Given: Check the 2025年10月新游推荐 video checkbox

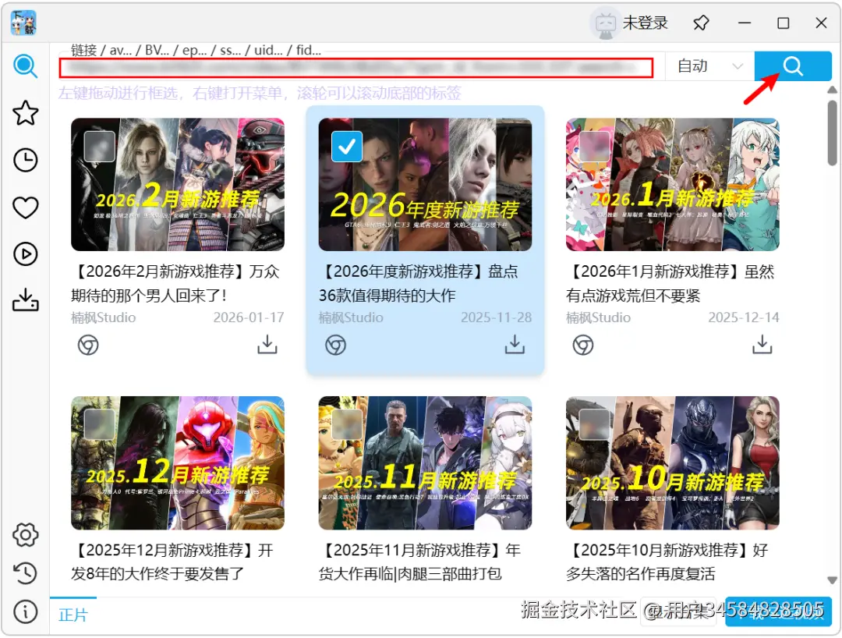Looking at the screenshot, I should (594, 424).
